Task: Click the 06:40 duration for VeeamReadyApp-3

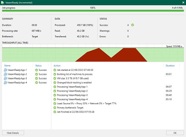Action: [169, 95]
